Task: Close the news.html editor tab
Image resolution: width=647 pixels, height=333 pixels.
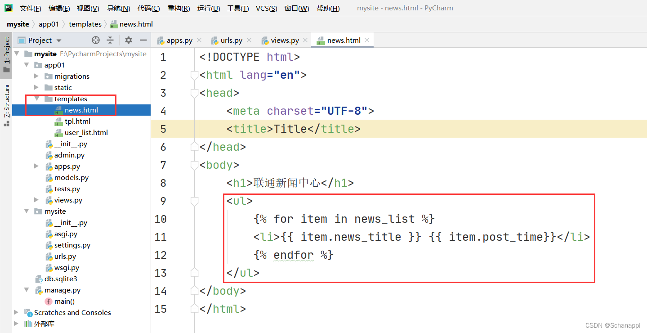Action: pyautogui.click(x=367, y=40)
